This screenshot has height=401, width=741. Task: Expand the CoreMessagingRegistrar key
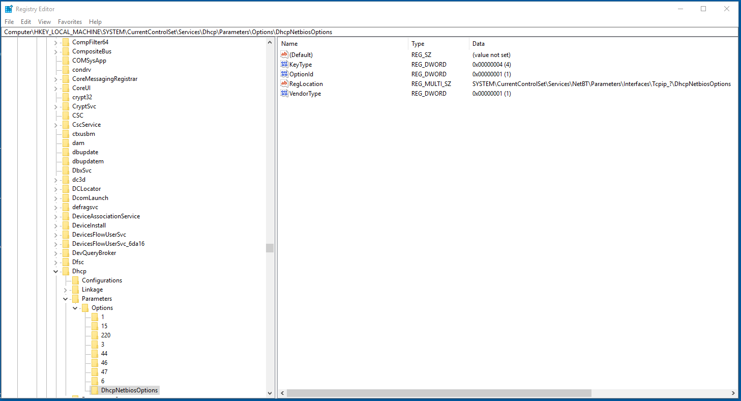55,79
